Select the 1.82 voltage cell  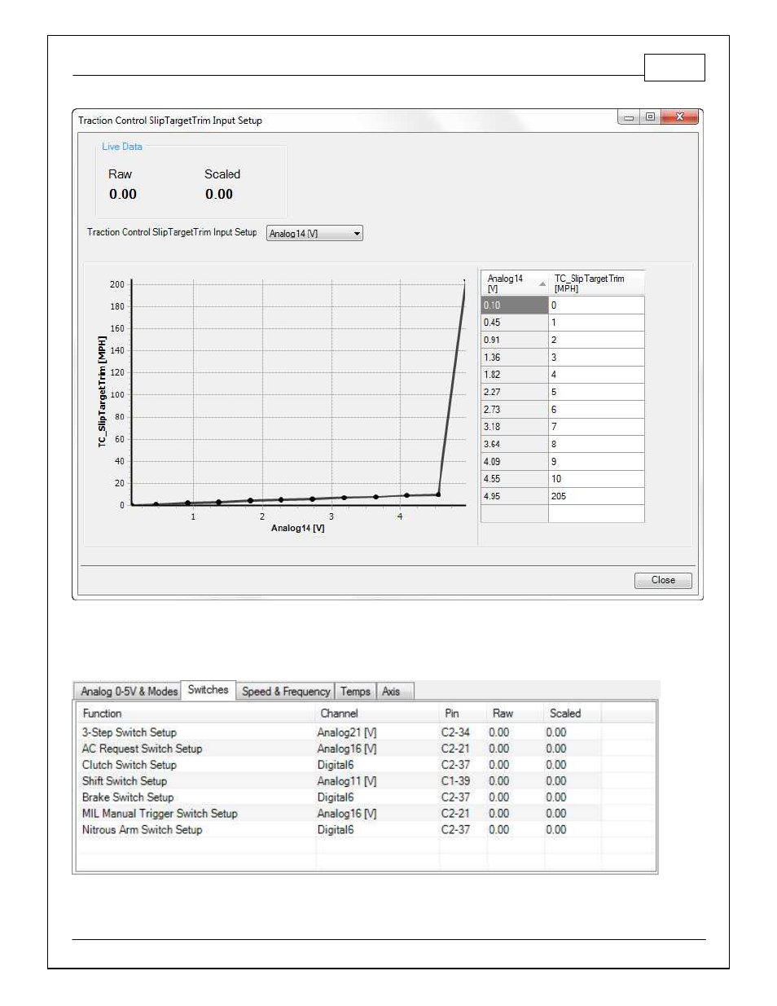515,375
